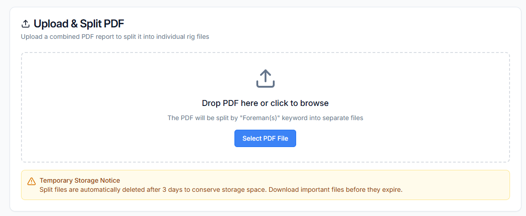The image size is (526, 216).
Task: Click the large upload arrow in drop zone
Action: pos(265,79)
